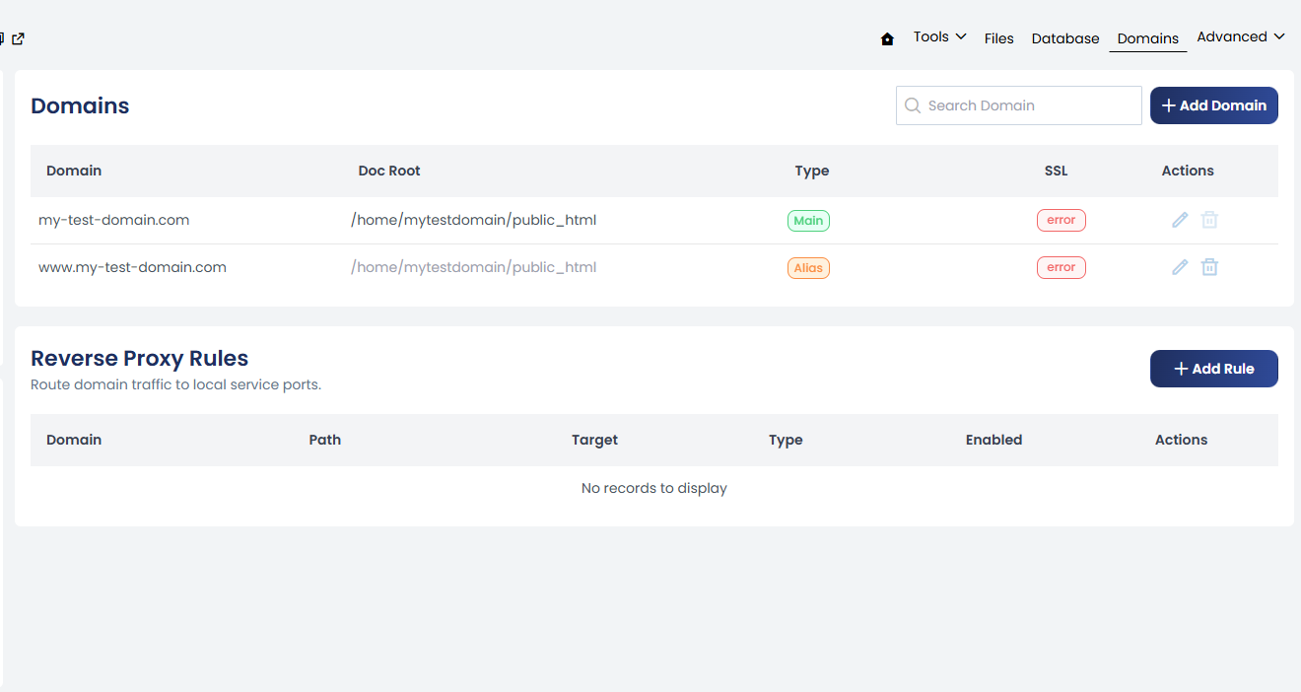Click Add Domain button
The width and height of the screenshot is (1301, 692).
coord(1214,105)
